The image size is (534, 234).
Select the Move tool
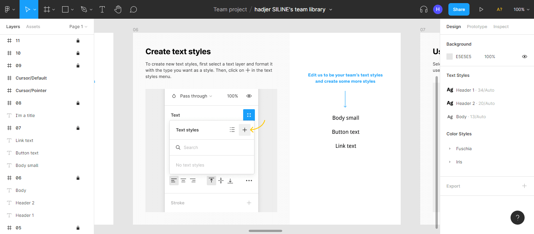(27, 9)
